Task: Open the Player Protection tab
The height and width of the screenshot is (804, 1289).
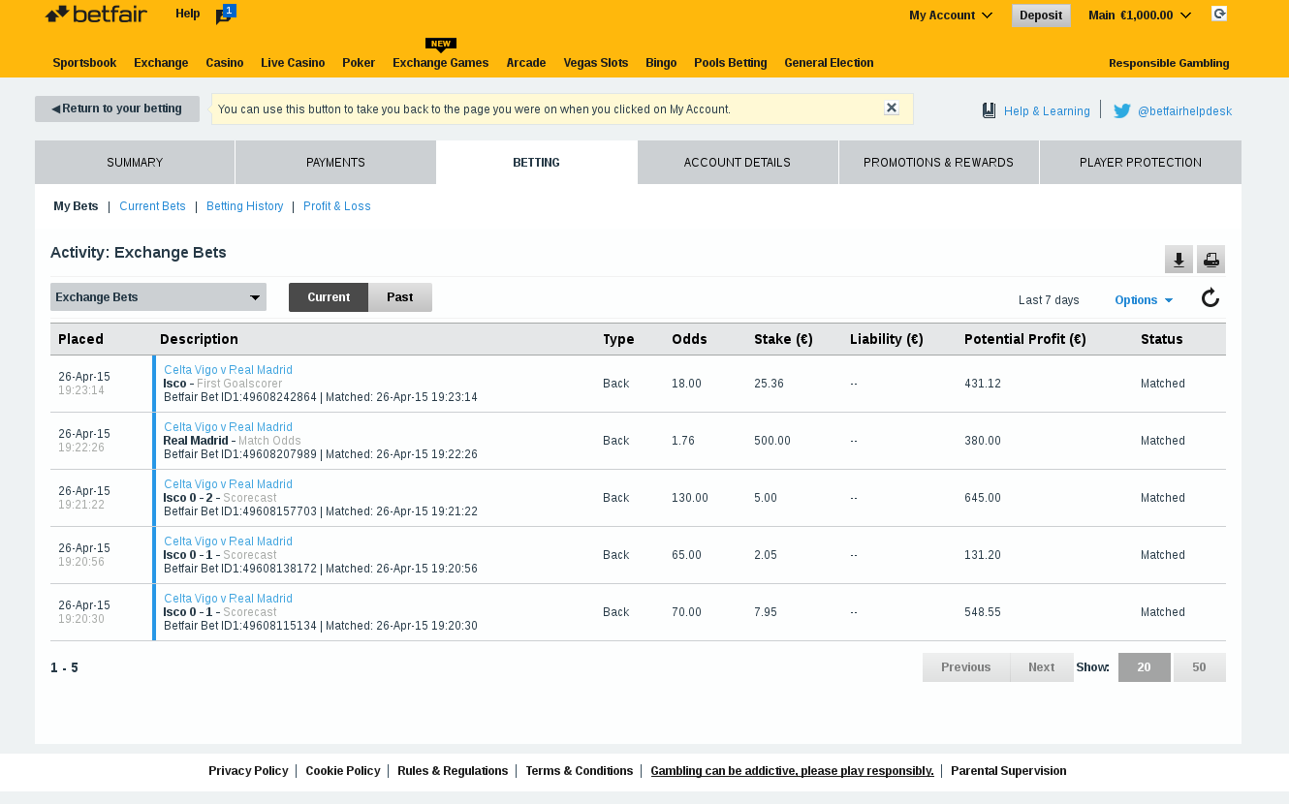Action: 1141,163
